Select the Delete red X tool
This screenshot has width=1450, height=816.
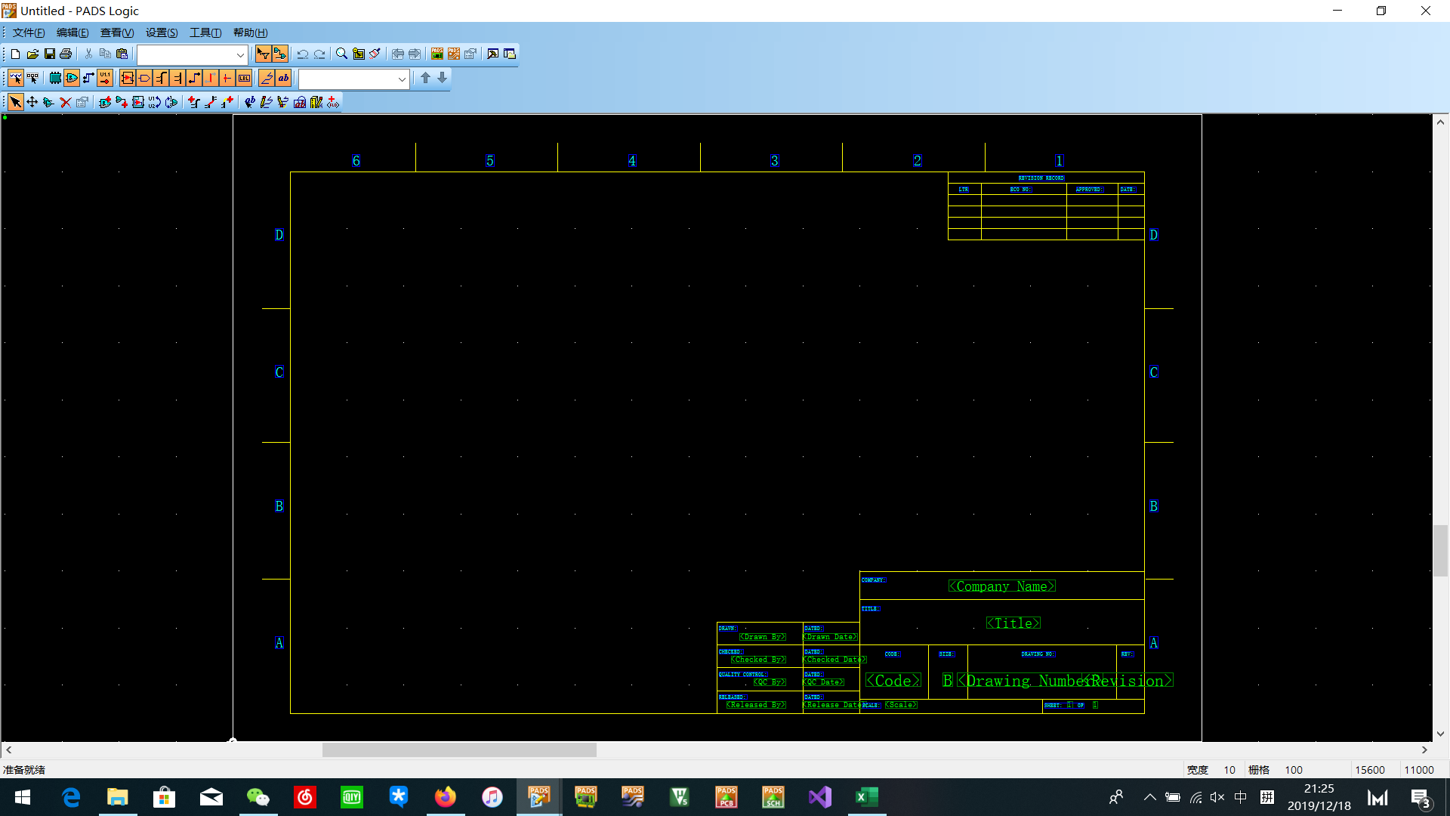pyautogui.click(x=66, y=102)
